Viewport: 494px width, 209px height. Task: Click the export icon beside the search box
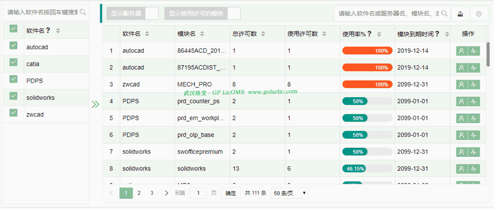(460, 14)
